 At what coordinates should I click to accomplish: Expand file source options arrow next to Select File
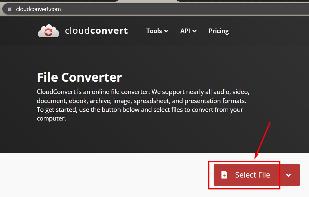[x=289, y=175]
